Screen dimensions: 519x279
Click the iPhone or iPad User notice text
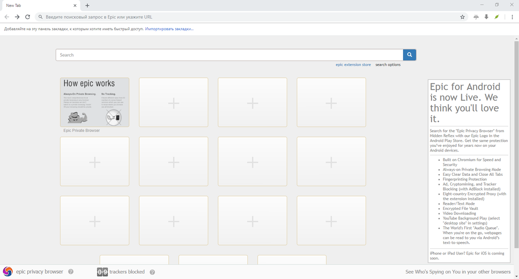[467, 256]
